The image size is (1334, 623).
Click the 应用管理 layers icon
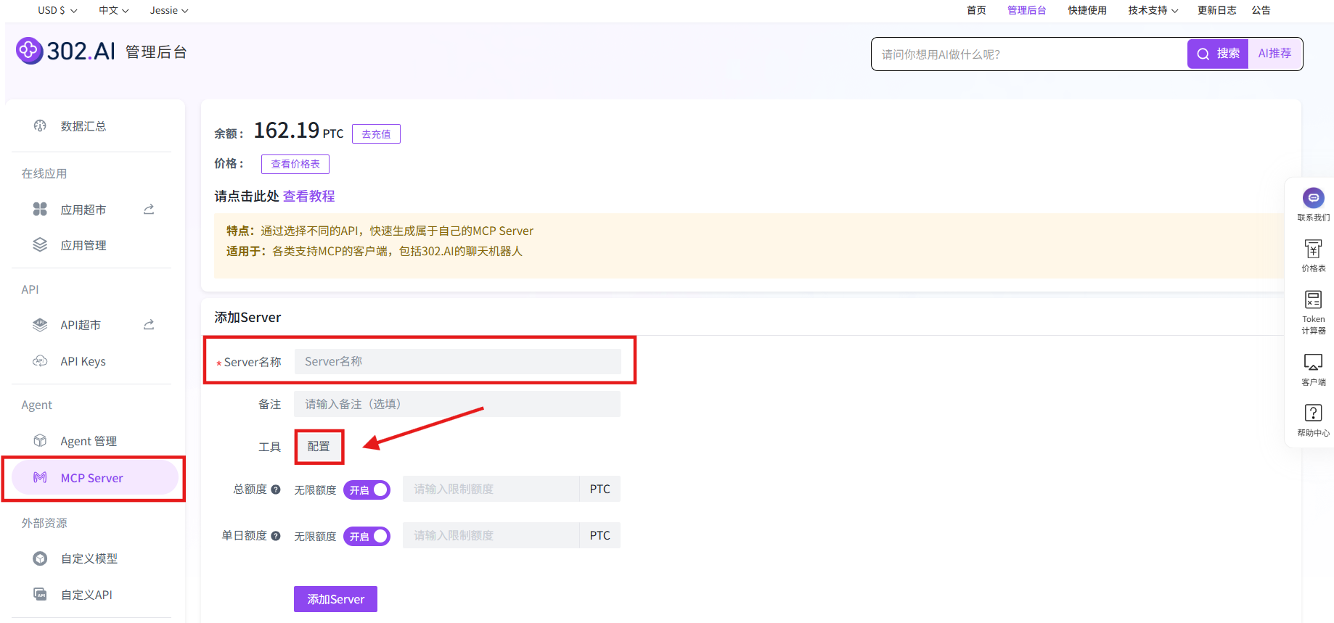click(40, 245)
